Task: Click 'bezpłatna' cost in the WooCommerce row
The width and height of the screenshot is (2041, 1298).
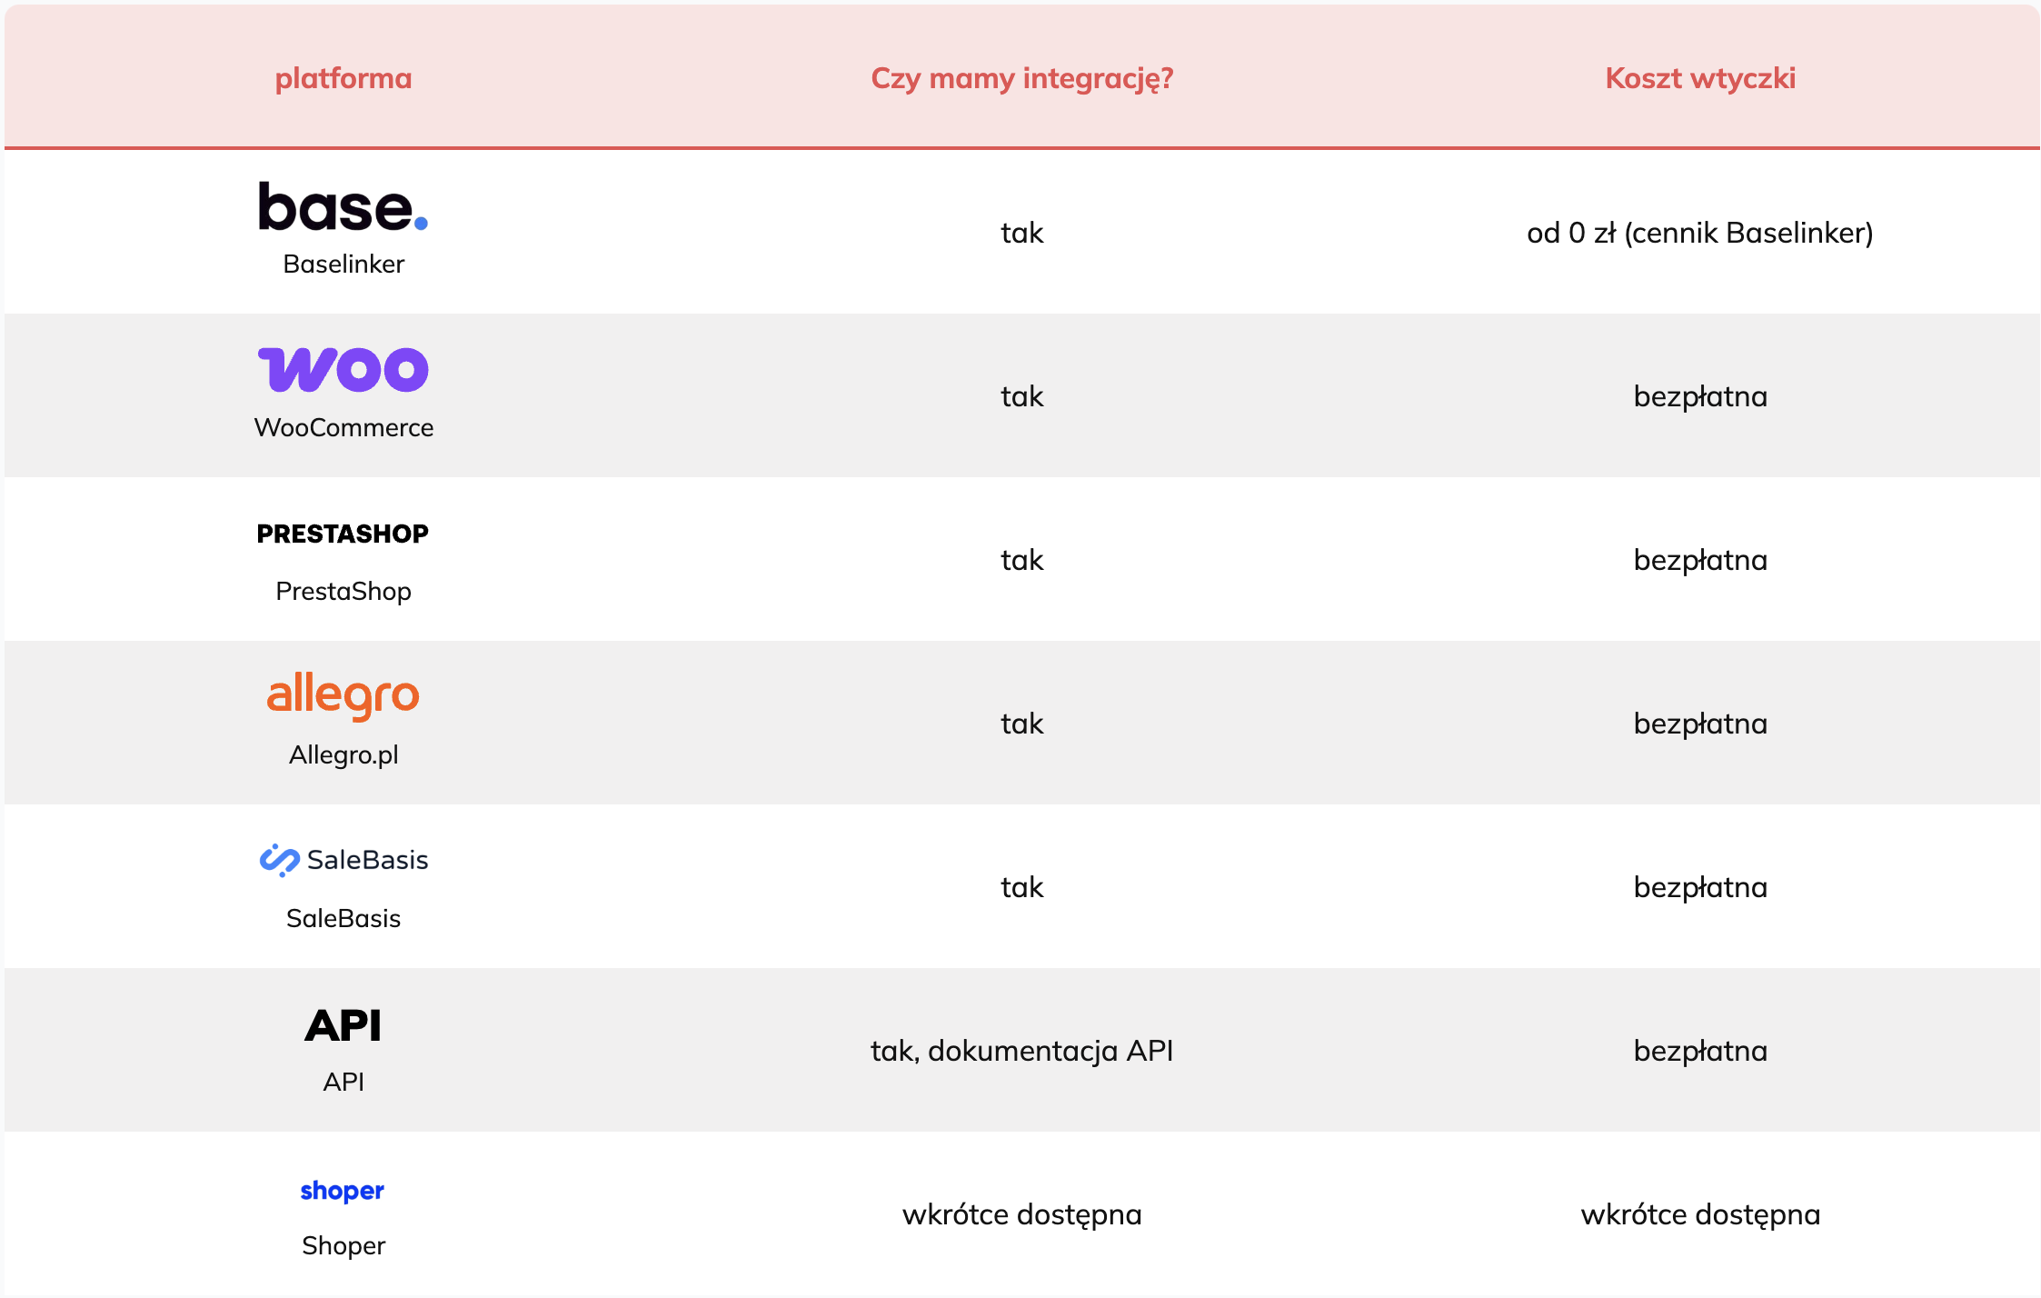Action: [x=1699, y=396]
